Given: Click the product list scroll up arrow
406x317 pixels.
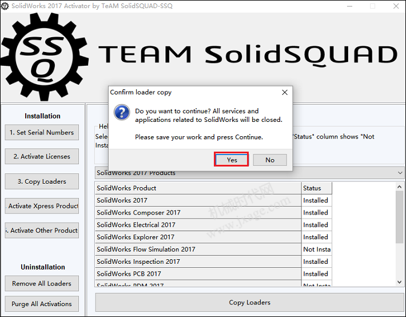Looking at the screenshot, I should click(399, 187).
